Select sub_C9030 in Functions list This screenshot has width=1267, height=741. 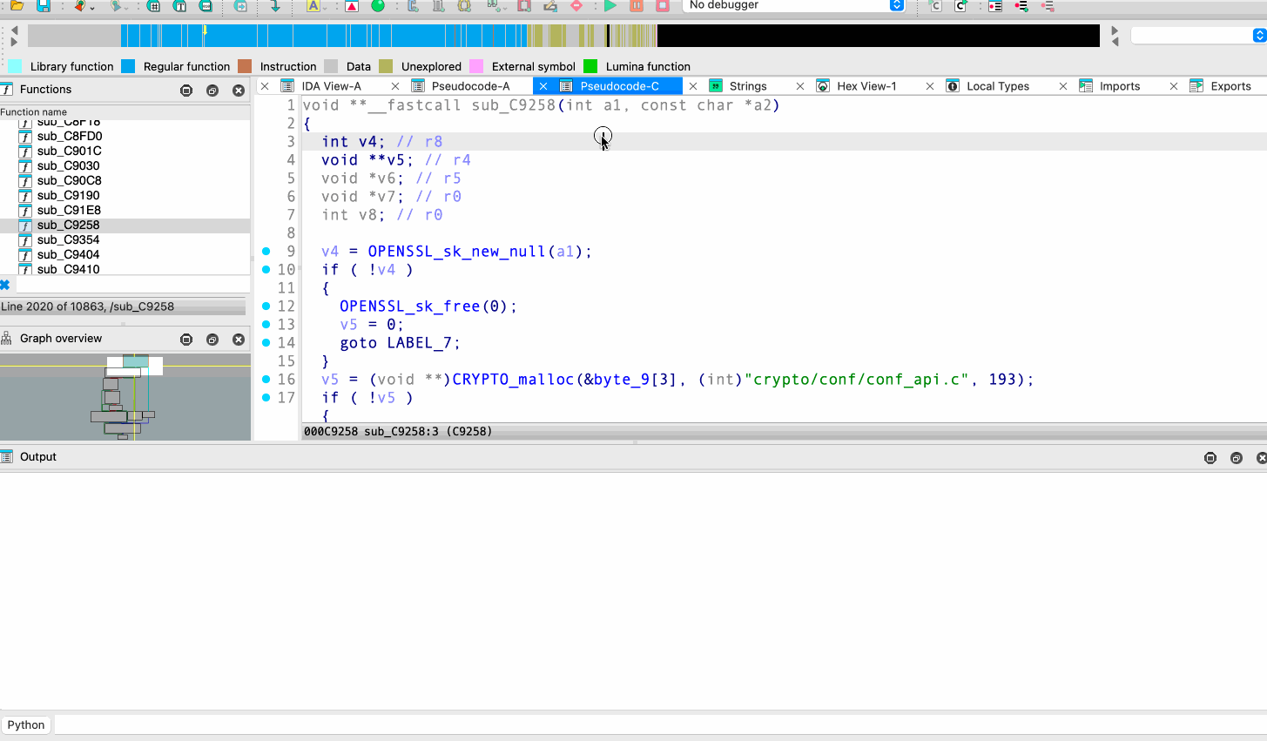click(68, 165)
